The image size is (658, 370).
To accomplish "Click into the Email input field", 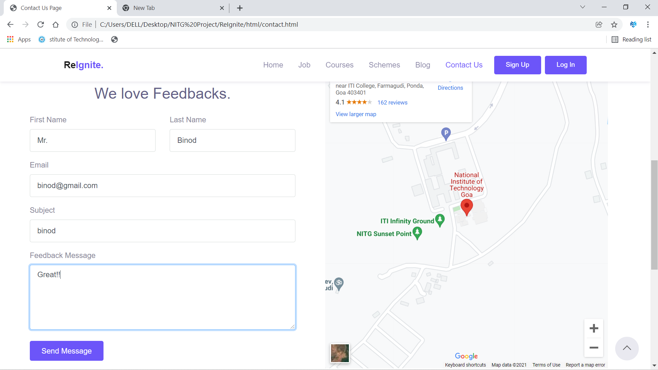I will [162, 186].
